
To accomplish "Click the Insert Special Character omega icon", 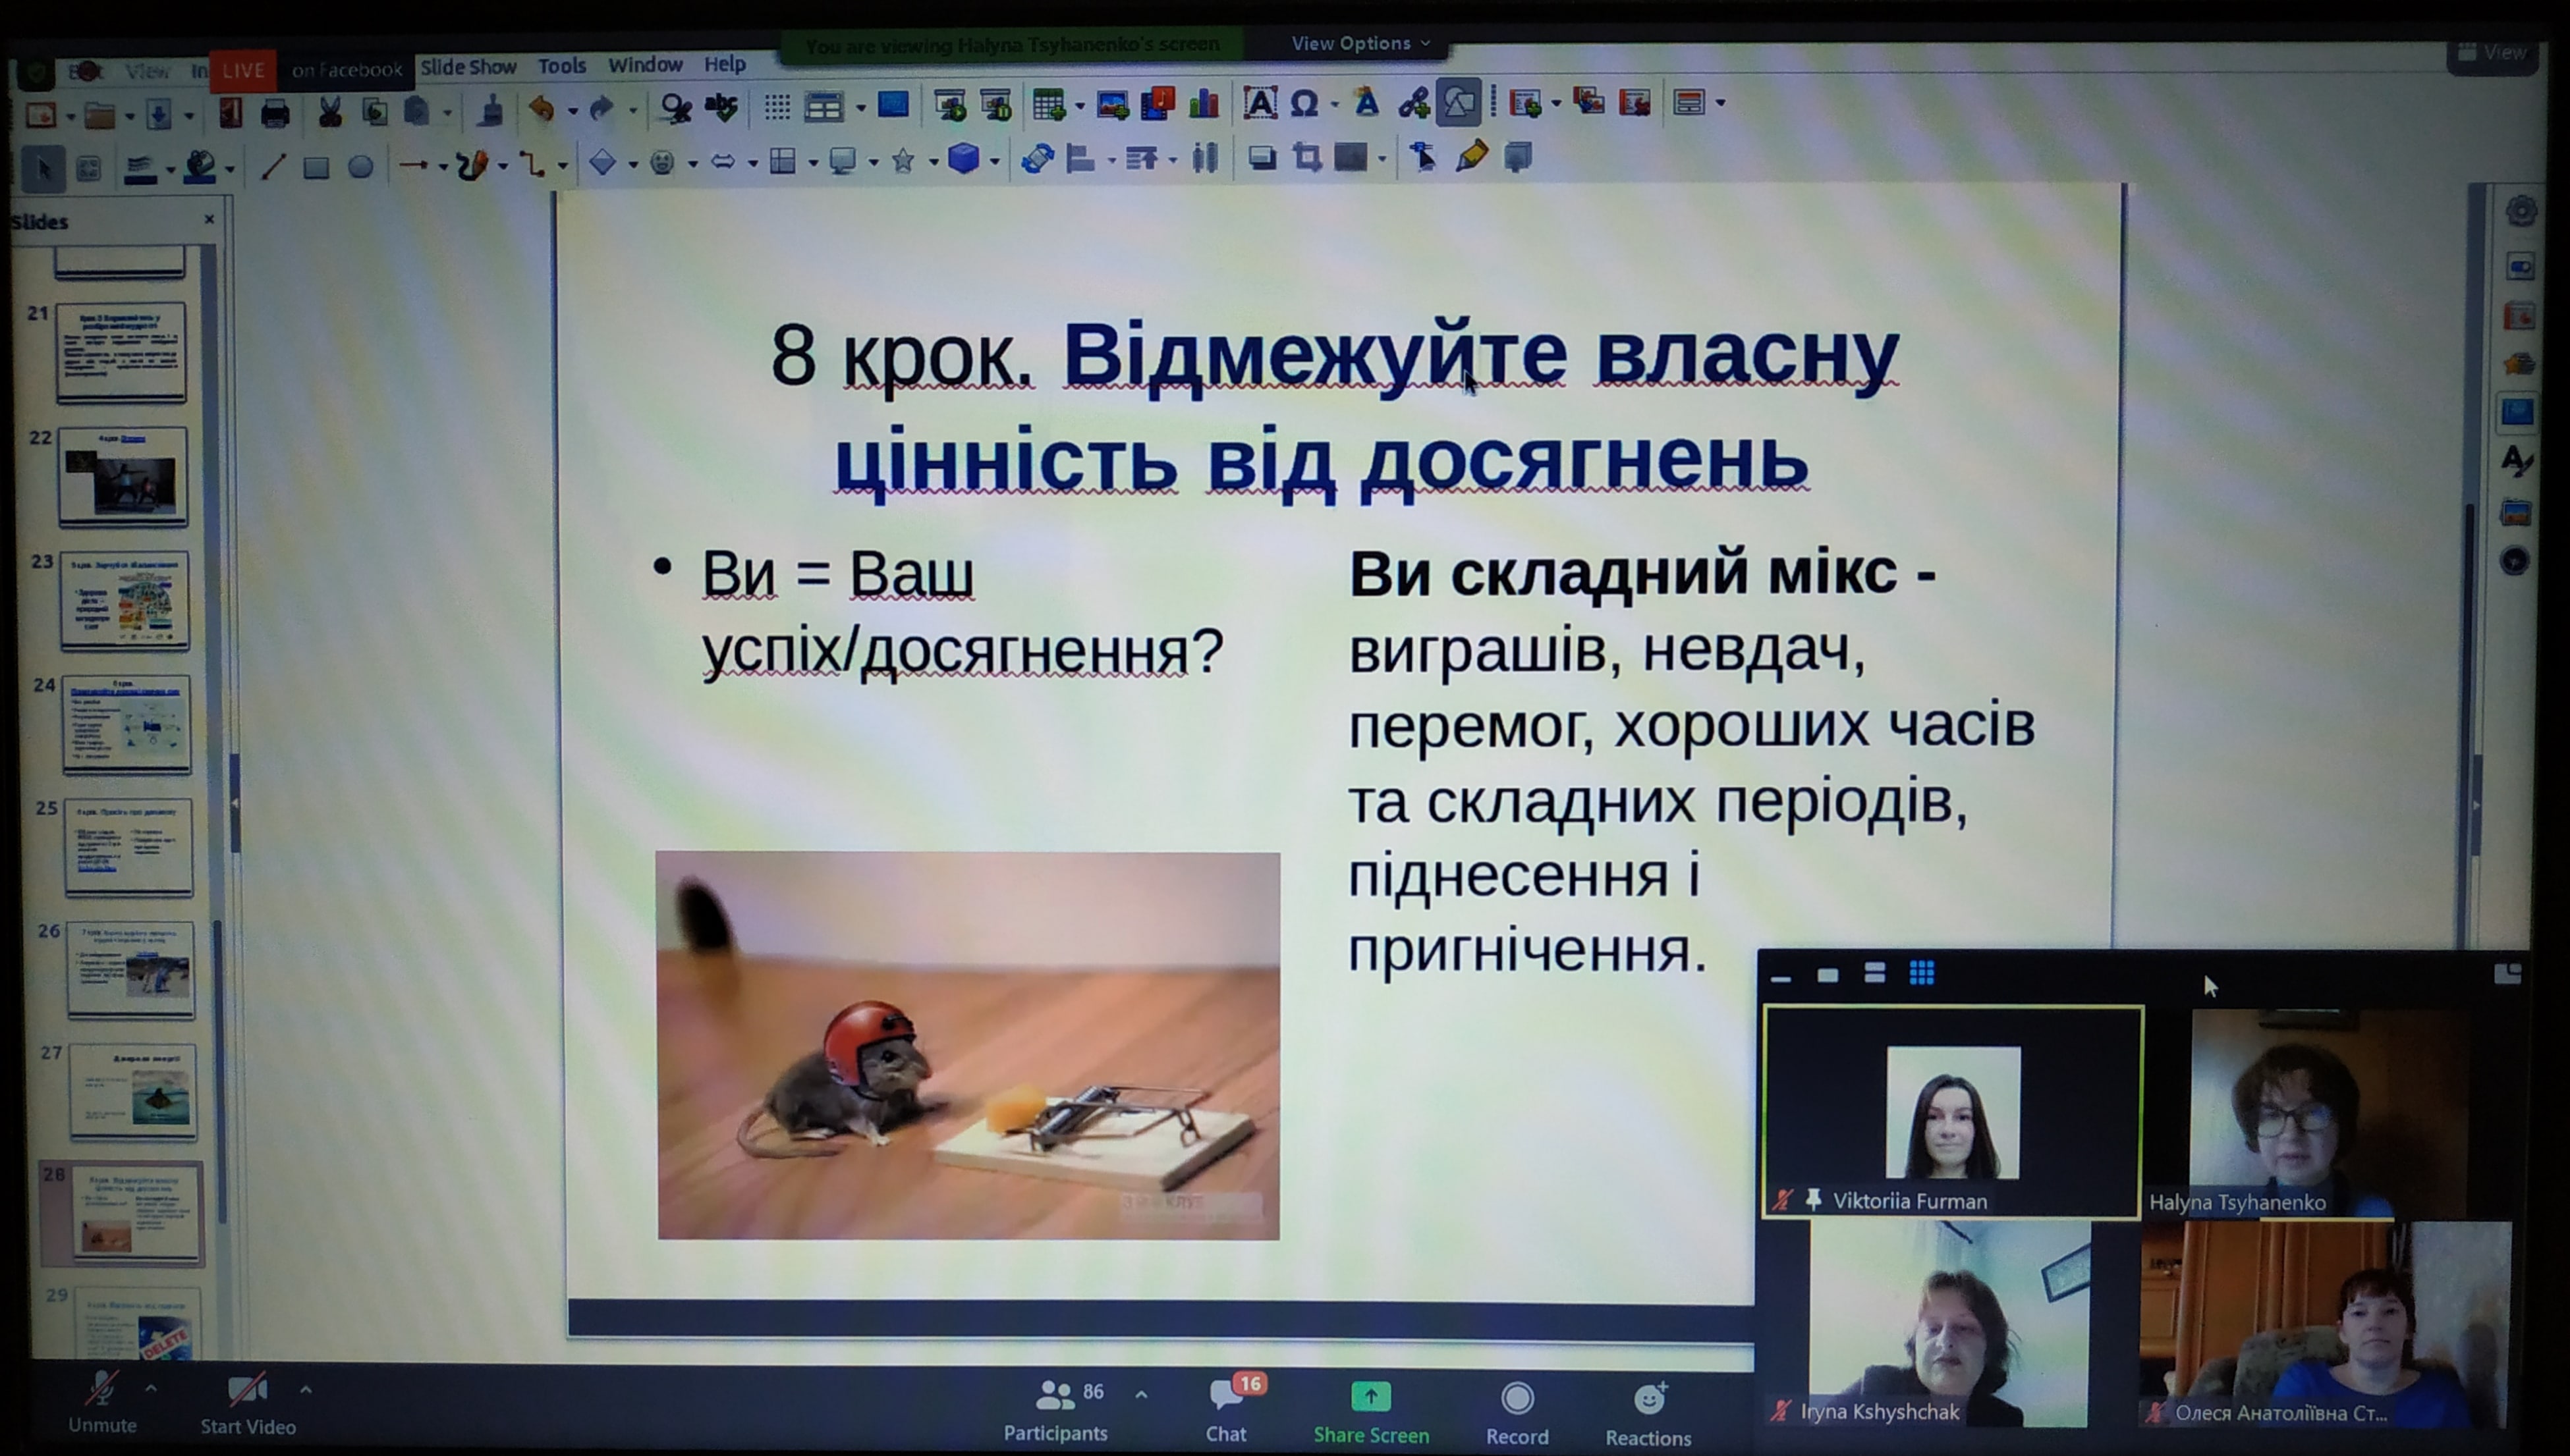I will 1304,103.
